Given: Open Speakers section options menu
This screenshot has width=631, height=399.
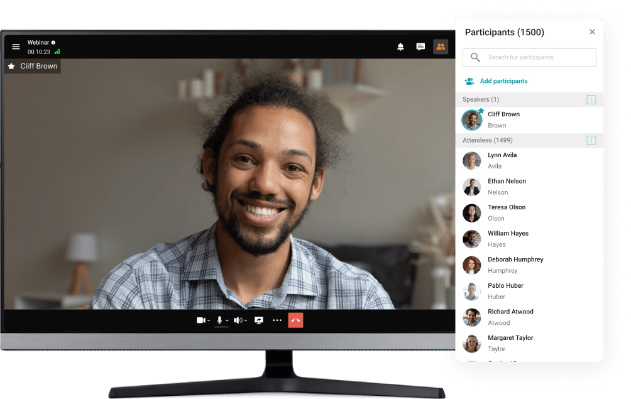Looking at the screenshot, I should (591, 100).
